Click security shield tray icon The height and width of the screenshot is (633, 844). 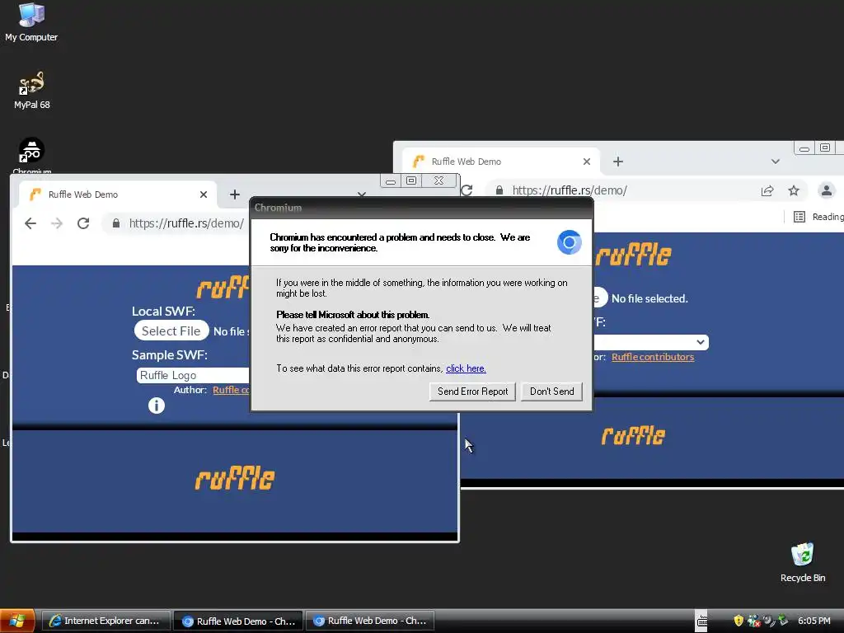coord(738,621)
